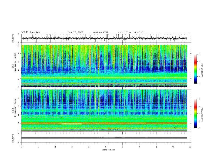Click time axis tick label "5"

[106, 147]
